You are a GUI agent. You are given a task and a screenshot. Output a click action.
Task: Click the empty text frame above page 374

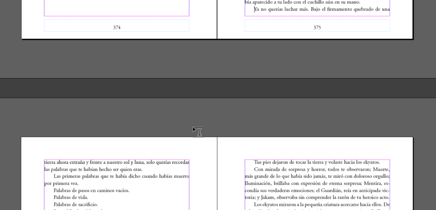pos(116,8)
